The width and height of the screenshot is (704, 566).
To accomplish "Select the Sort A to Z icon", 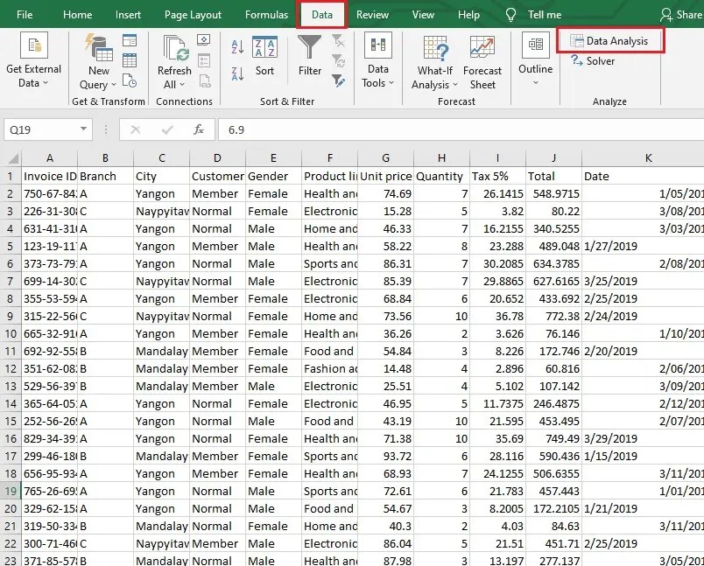I will tap(237, 46).
